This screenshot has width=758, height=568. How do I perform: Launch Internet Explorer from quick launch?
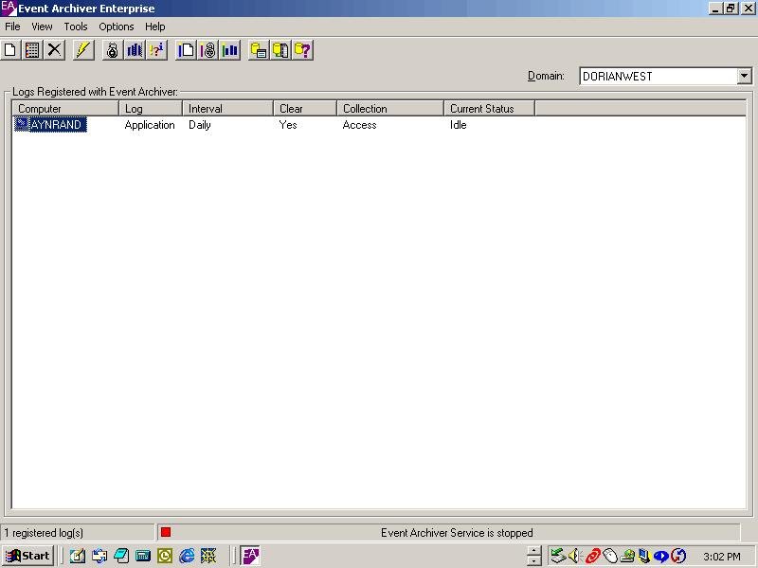pyautogui.click(x=187, y=556)
